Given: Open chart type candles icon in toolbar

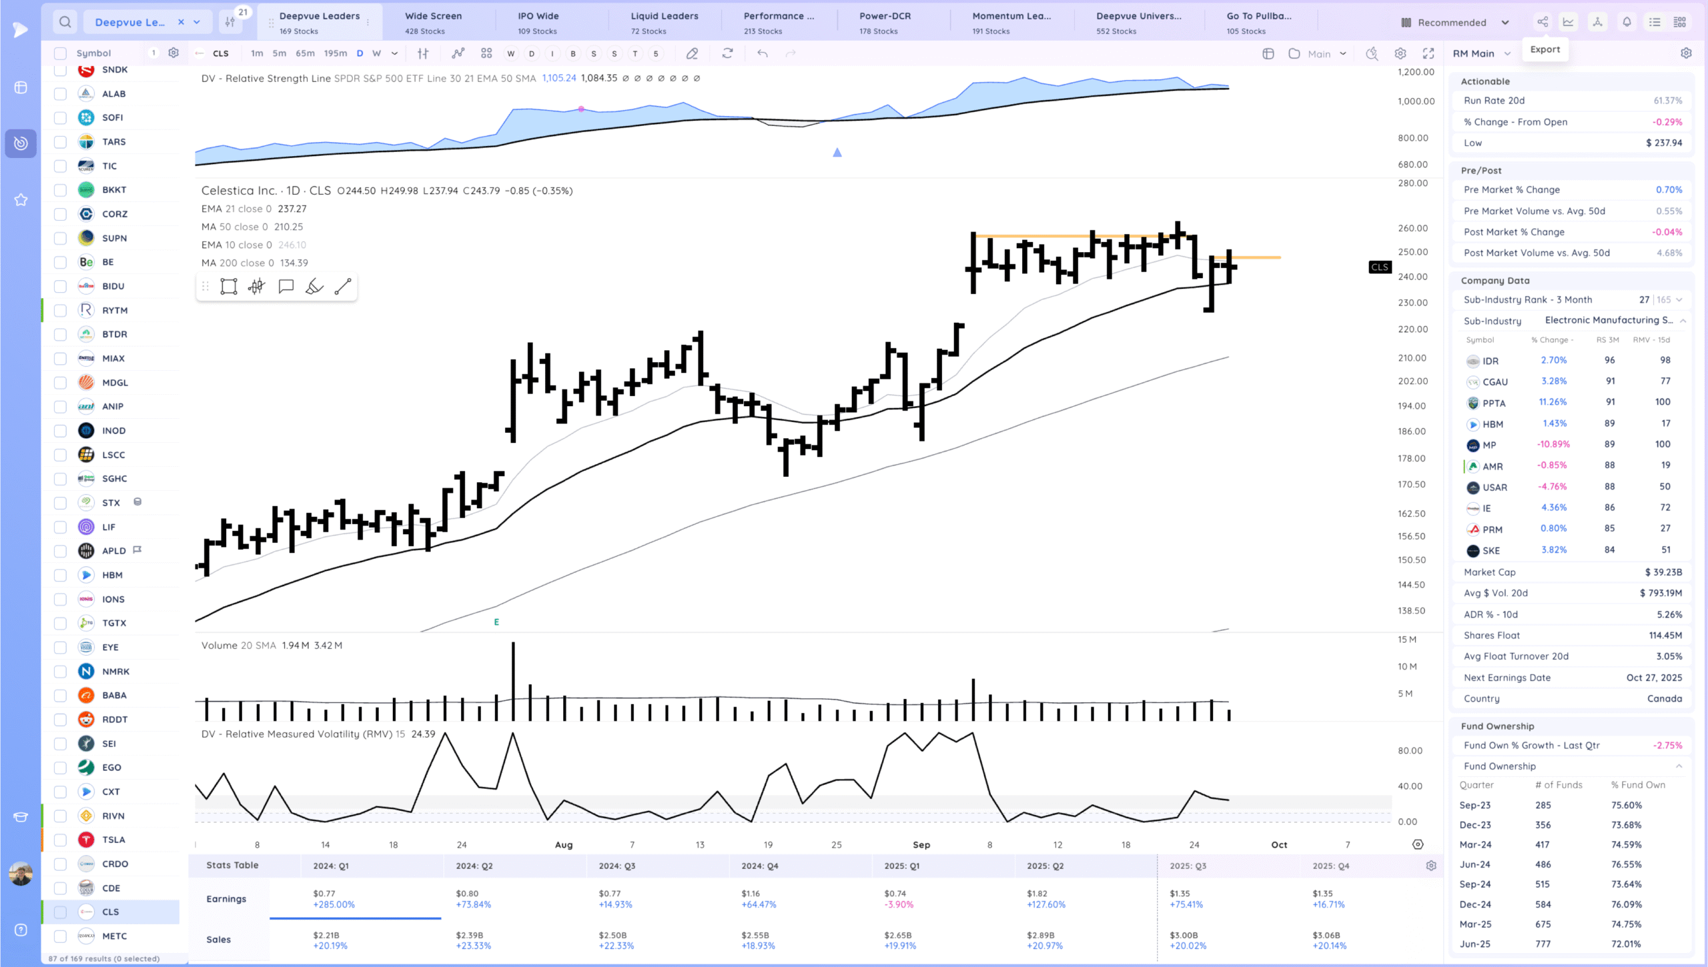Looking at the screenshot, I should pyautogui.click(x=423, y=53).
